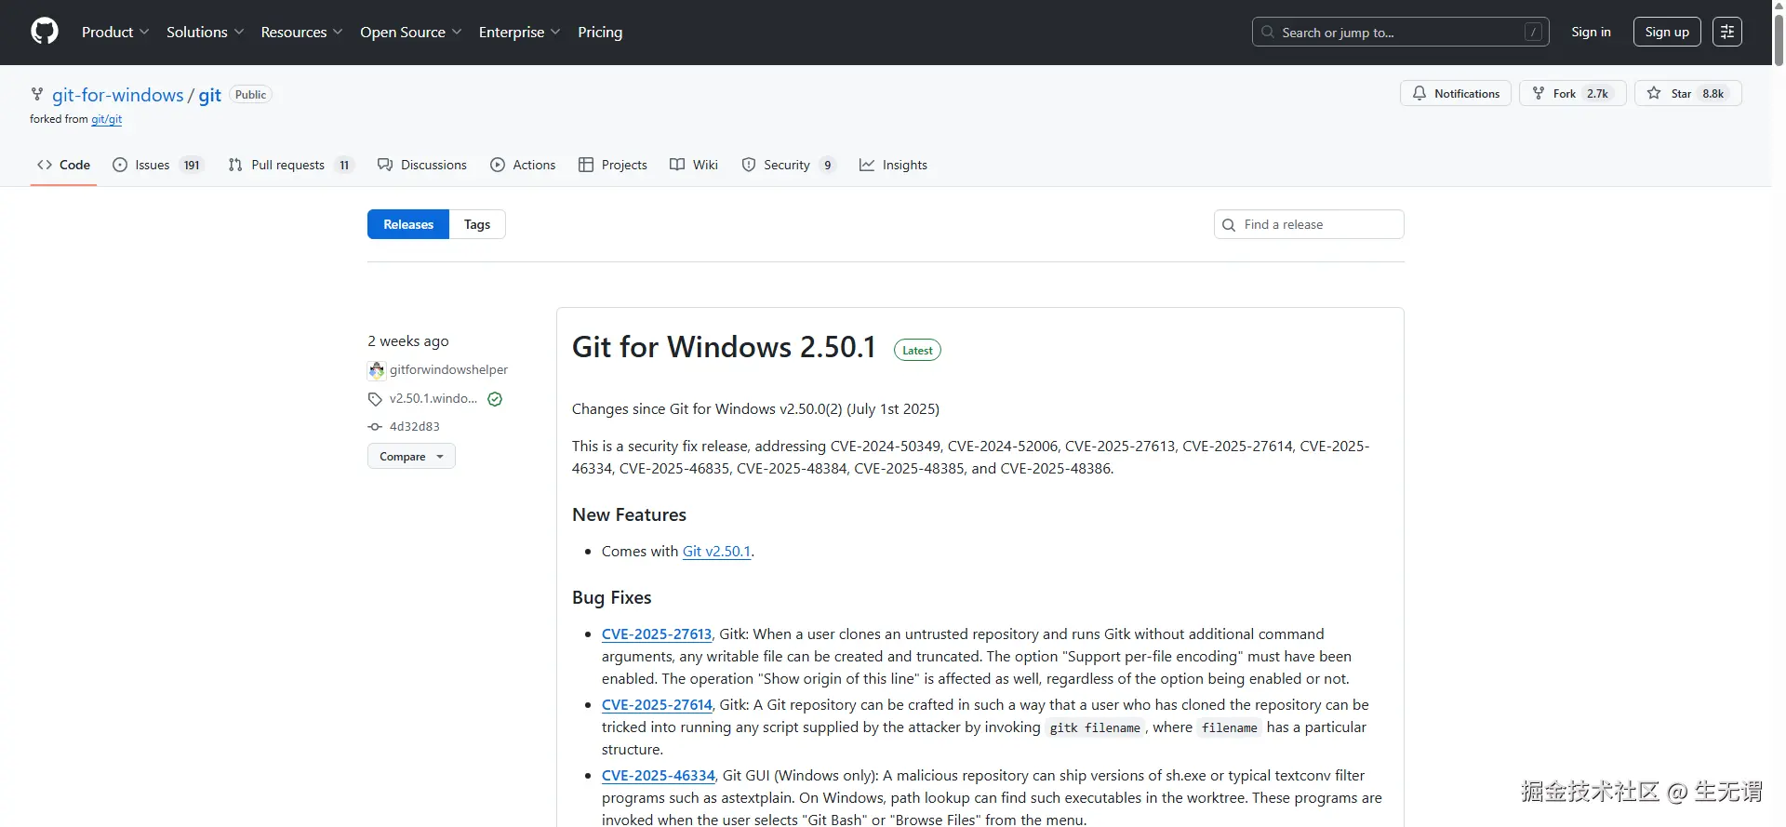Follow the git/git forked-from link
1786x827 pixels.
(106, 119)
